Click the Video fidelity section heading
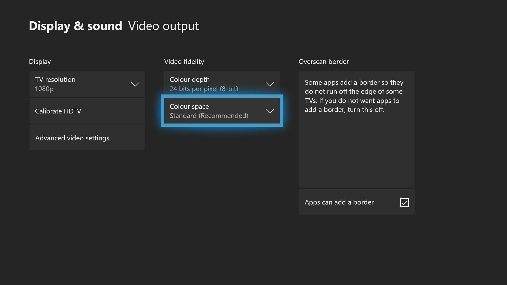The image size is (507, 285). click(184, 61)
